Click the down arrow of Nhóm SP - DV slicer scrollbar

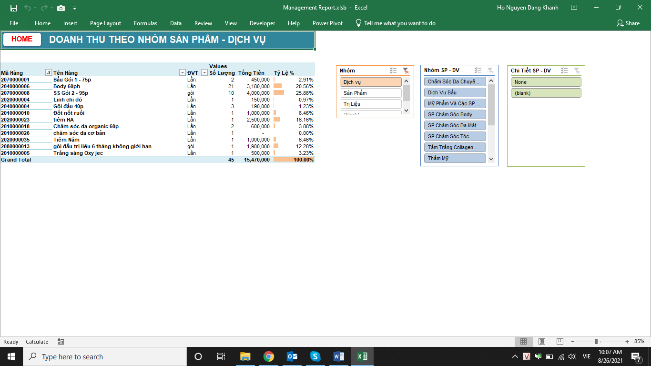(491, 159)
